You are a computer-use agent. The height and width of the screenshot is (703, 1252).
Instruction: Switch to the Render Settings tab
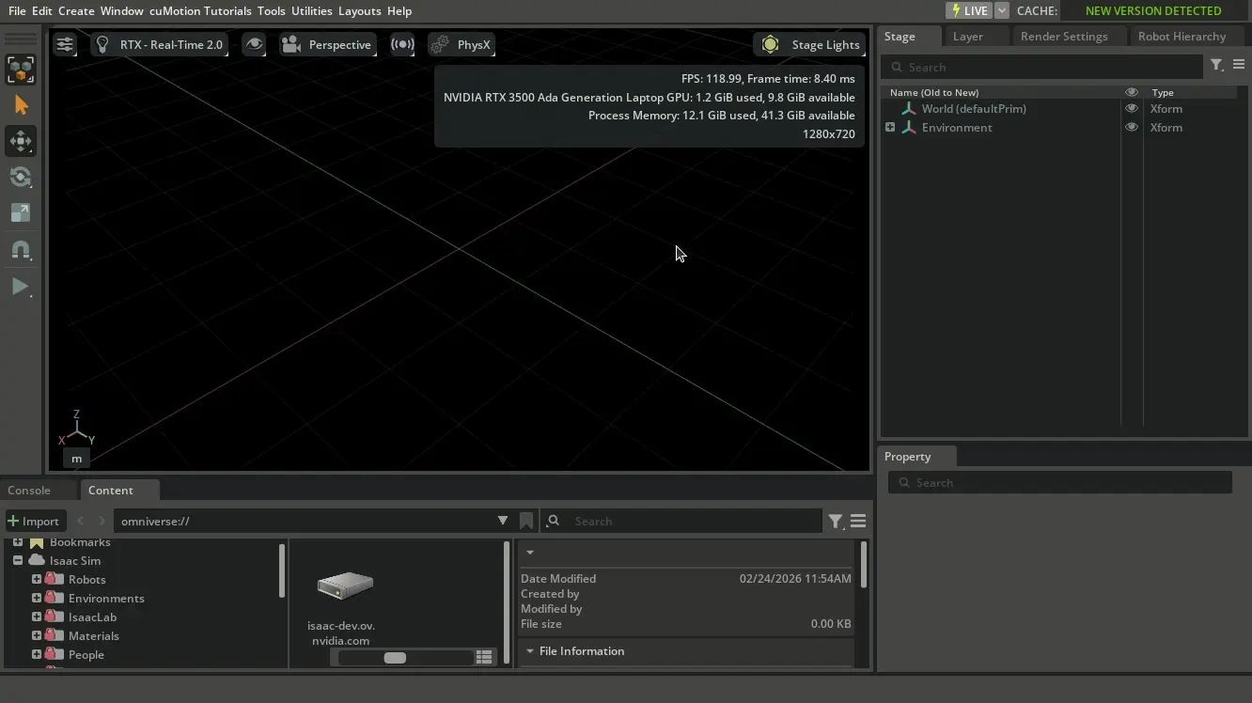(1064, 37)
